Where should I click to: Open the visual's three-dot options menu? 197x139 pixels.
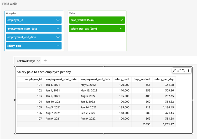pos(188,70)
